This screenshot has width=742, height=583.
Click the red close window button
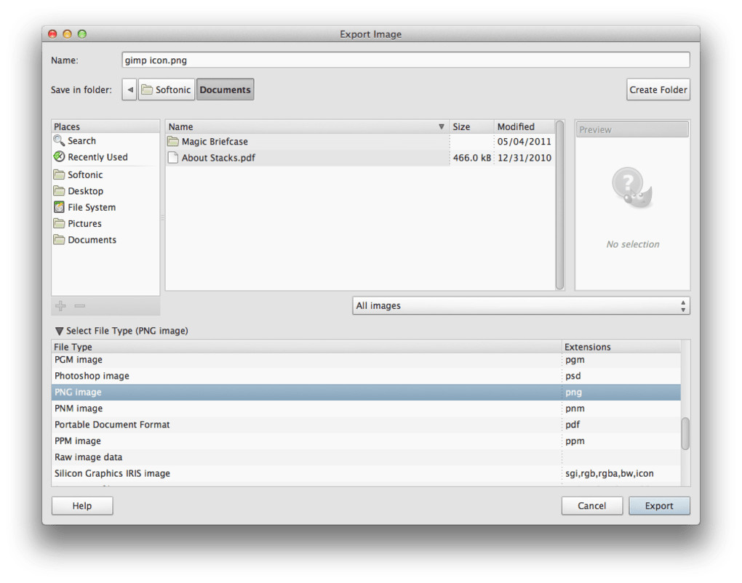click(52, 34)
